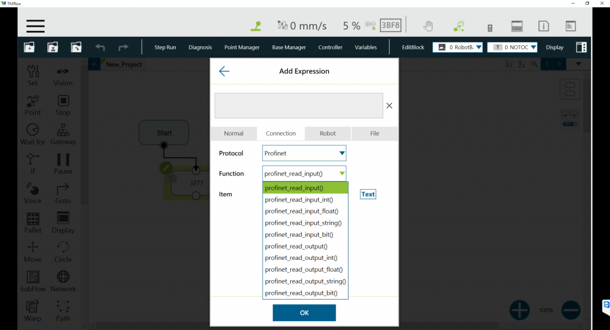
Task: Click the zoom out minus icon
Action: point(570,310)
